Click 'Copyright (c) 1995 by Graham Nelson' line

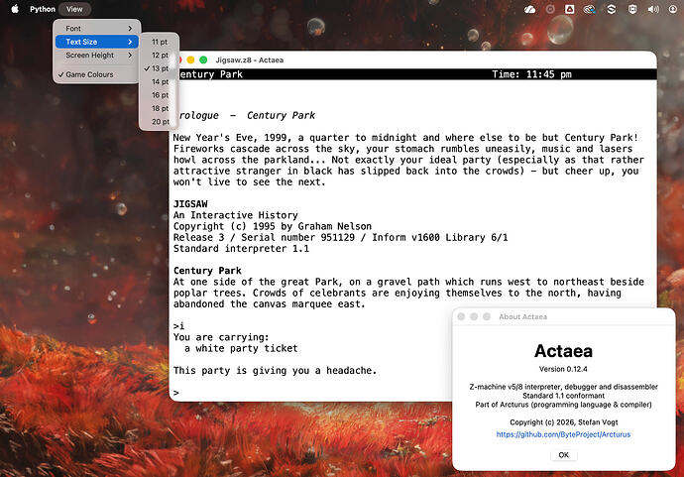point(273,226)
